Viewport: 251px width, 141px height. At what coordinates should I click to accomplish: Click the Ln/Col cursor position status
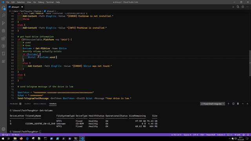click(176, 135)
